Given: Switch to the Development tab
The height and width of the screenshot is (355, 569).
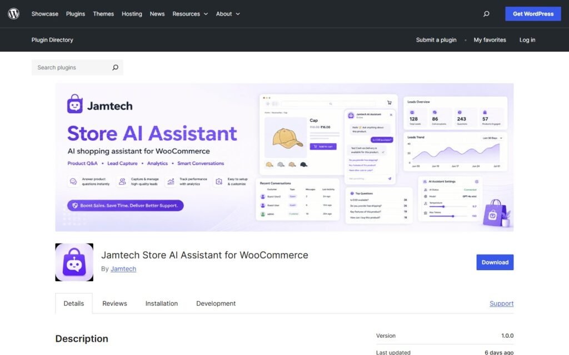Looking at the screenshot, I should click(x=216, y=303).
